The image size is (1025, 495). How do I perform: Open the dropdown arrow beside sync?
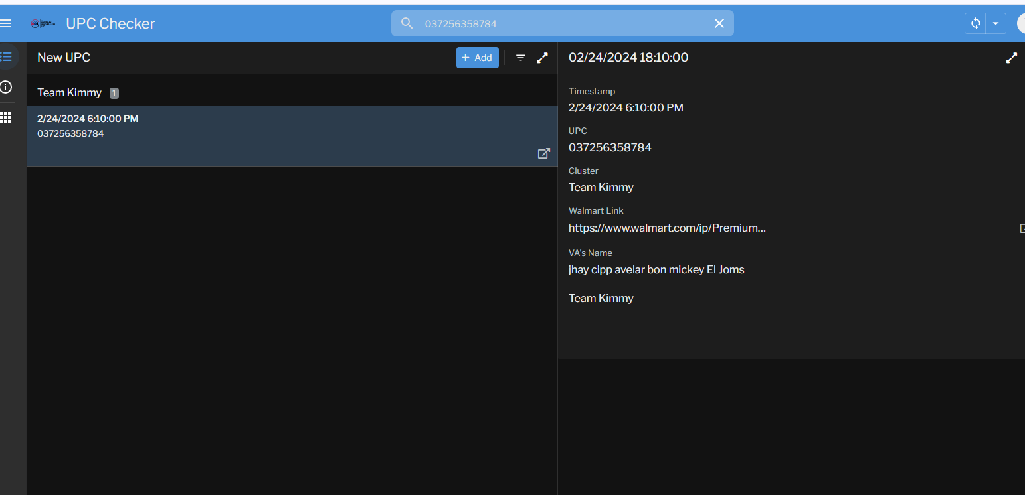click(x=995, y=23)
